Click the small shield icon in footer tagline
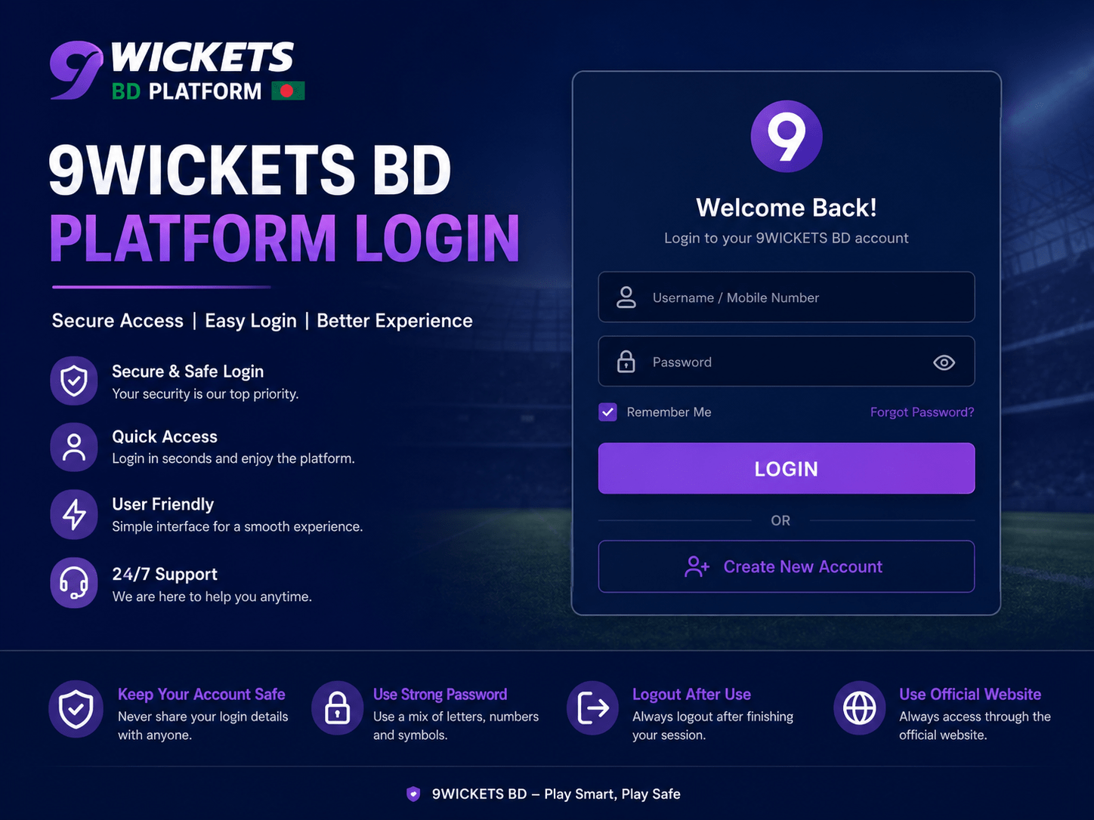 point(413,794)
